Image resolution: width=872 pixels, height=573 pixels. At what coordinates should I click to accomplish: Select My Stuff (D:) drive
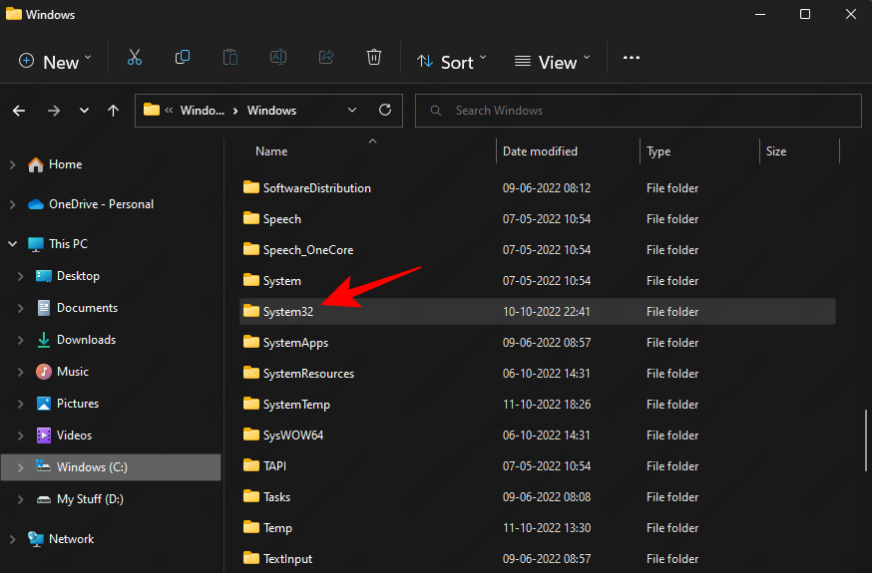pos(90,499)
